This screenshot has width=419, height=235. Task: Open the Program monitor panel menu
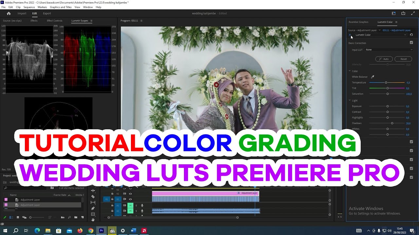[141, 21]
